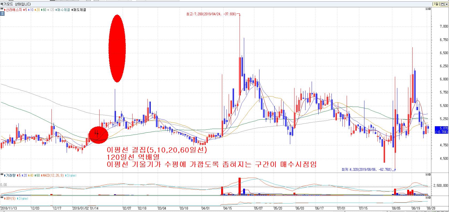The width and height of the screenshot is (449, 212).
Task: Close the volume/MACD pane
Action: click(x=429, y=175)
